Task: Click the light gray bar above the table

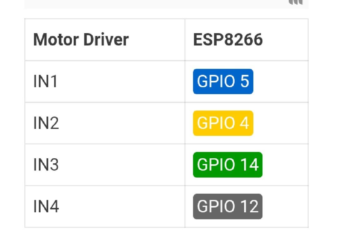Action: (156, 4)
